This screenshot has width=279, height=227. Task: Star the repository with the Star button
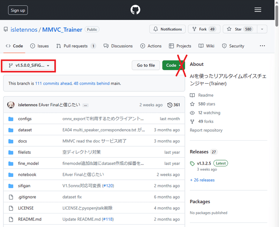[x=240, y=29]
